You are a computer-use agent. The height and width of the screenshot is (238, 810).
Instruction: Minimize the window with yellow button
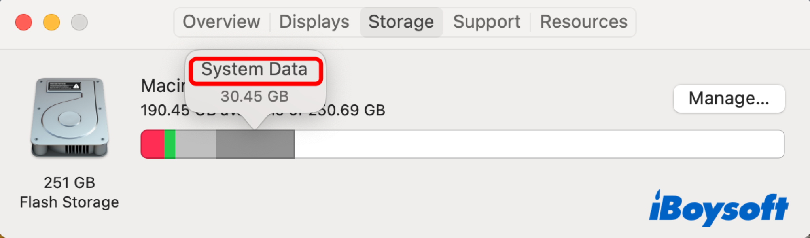pyautogui.click(x=51, y=22)
